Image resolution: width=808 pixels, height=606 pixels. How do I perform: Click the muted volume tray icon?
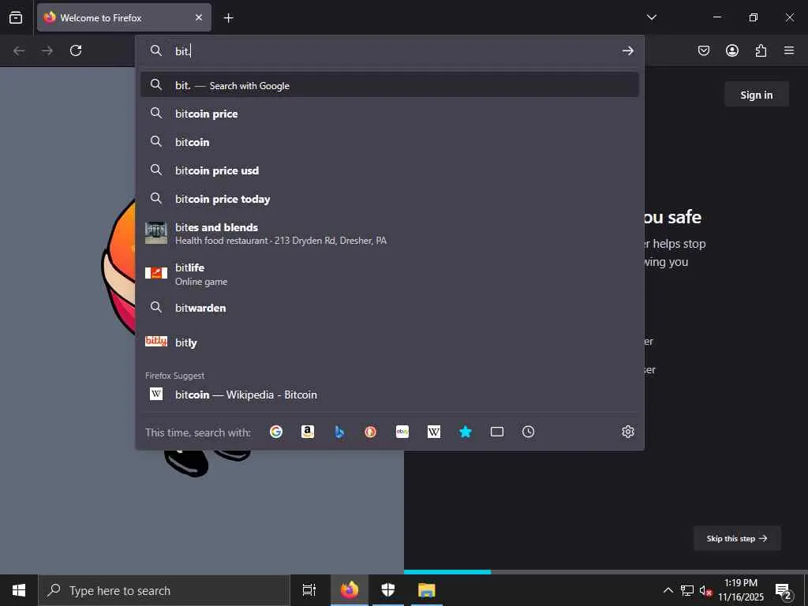coord(705,591)
